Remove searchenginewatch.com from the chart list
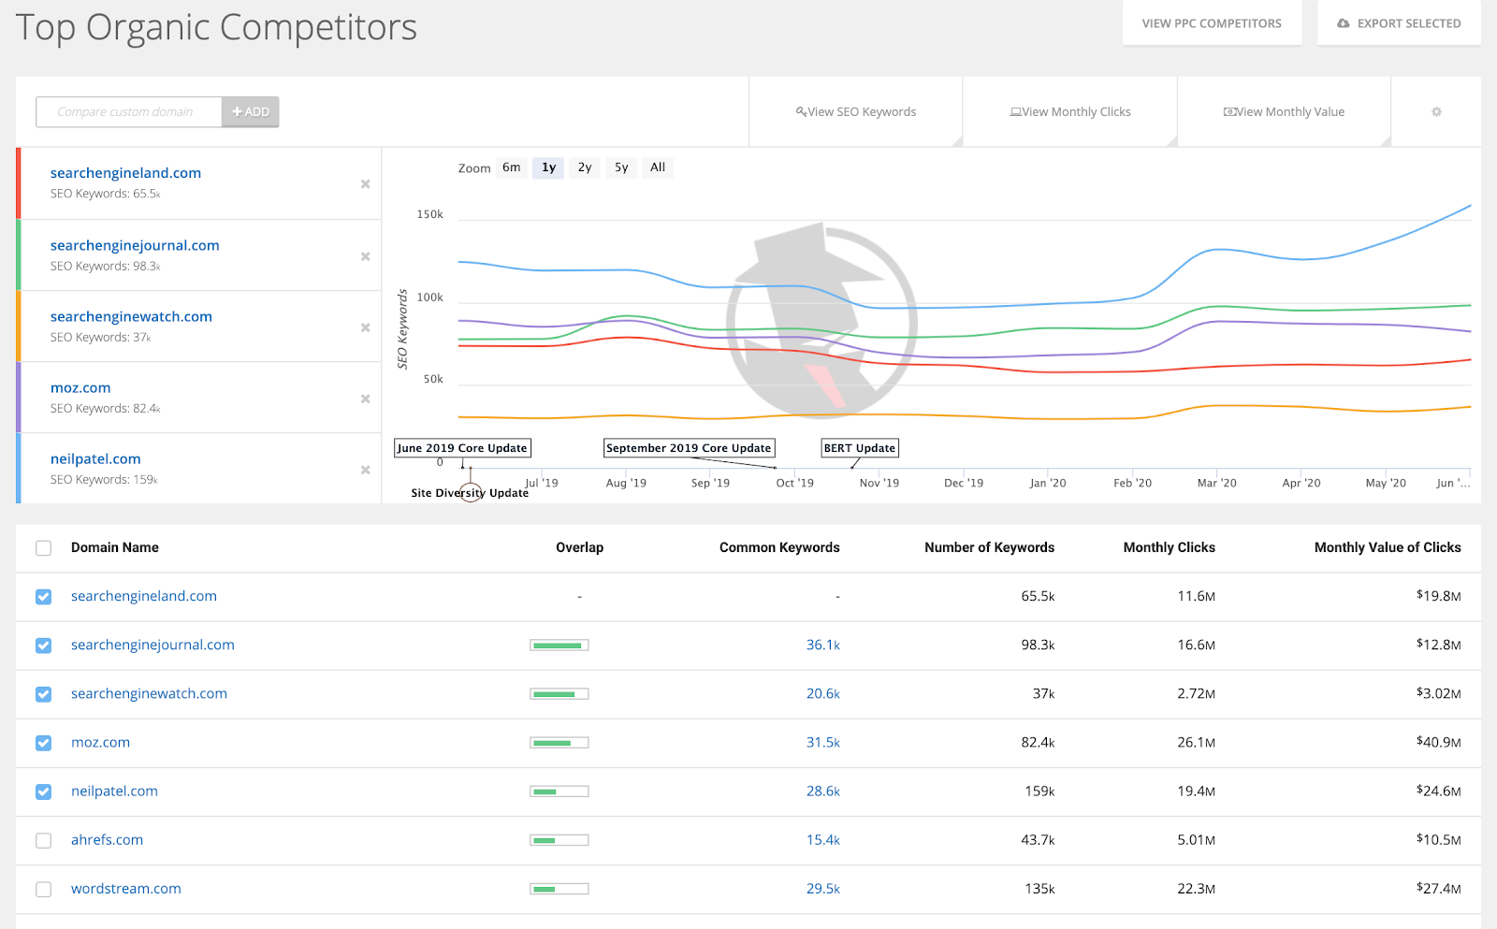The height and width of the screenshot is (929, 1497). 366,327
